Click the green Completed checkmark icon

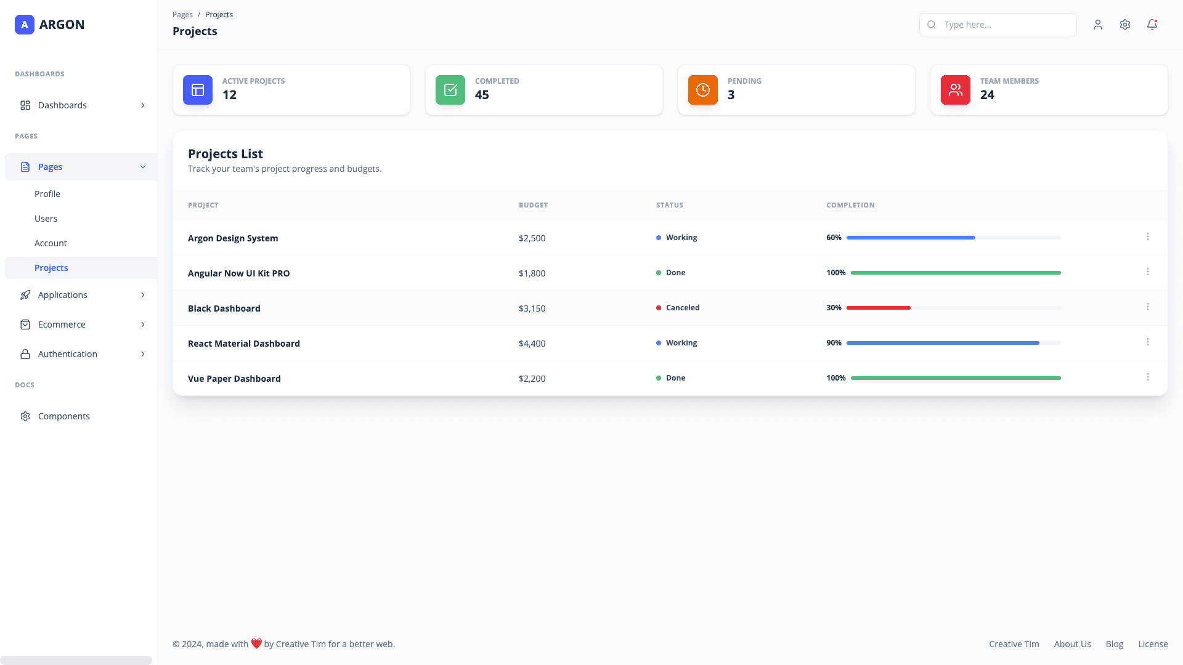coord(450,90)
